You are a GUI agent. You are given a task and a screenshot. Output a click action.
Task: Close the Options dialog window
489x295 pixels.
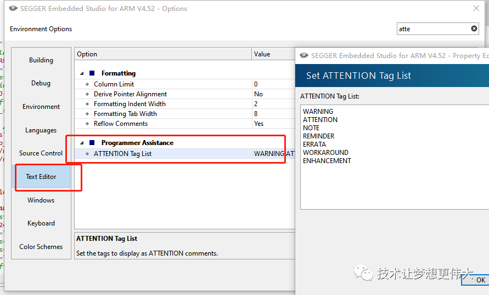(x=476, y=8)
